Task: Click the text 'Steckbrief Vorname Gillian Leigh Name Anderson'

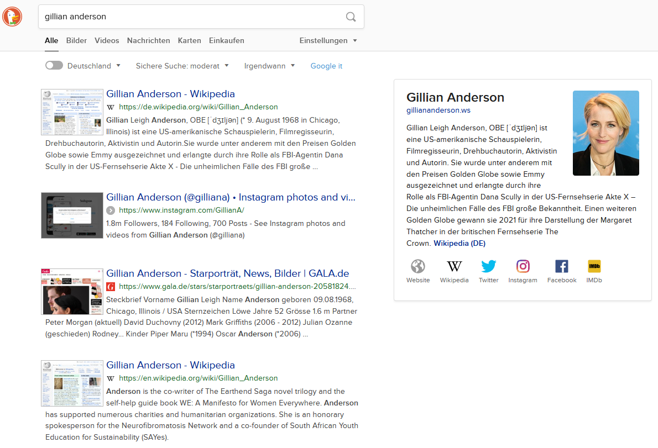Action: pos(192,299)
